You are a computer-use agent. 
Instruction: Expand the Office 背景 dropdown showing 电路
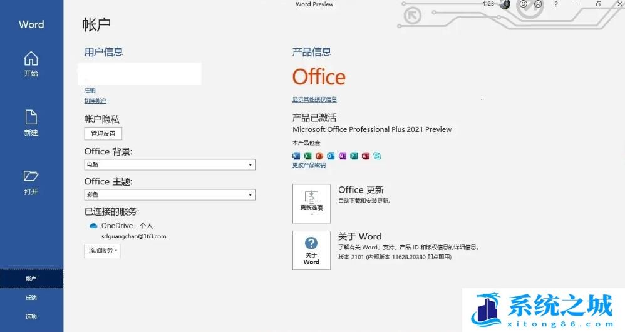point(170,164)
